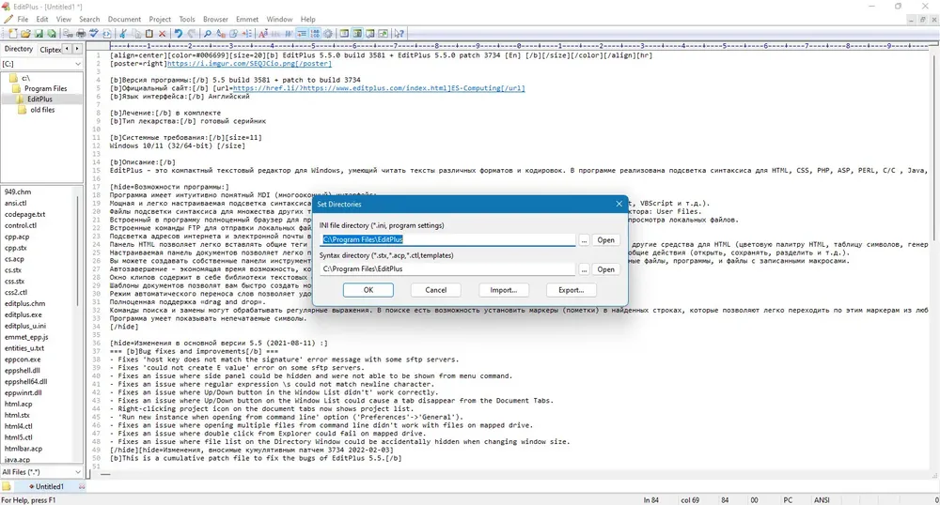Click Open next to INI file directory
This screenshot has height=505, width=940.
[x=605, y=240]
